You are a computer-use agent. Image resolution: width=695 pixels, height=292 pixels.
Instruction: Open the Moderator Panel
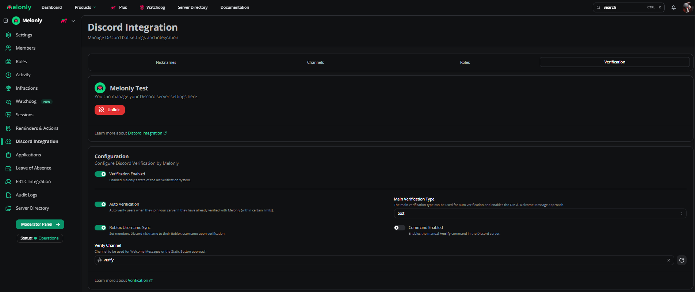(40, 224)
